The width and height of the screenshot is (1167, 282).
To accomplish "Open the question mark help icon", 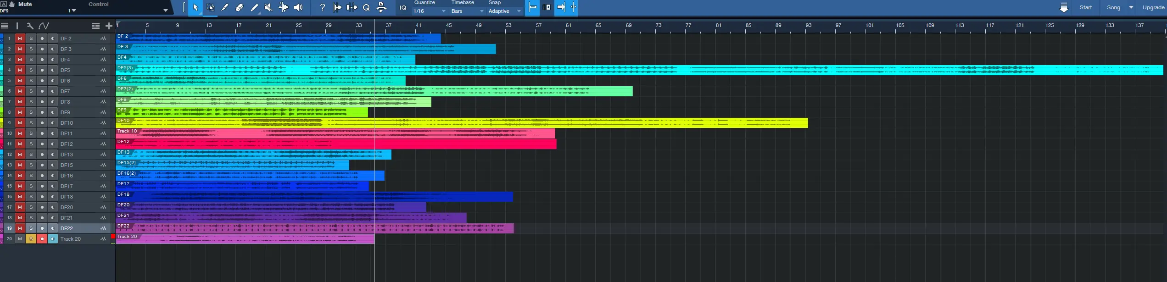I will [322, 7].
